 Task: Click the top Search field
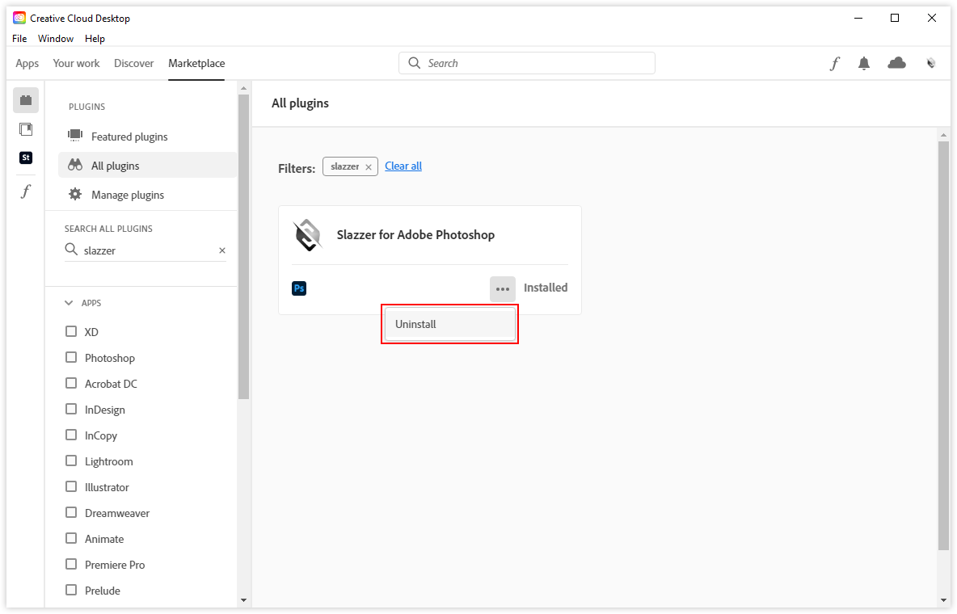coord(527,63)
